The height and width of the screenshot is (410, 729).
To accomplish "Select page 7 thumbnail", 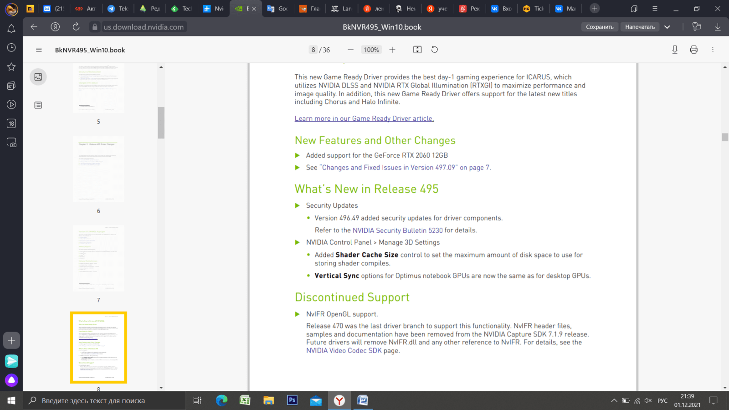I will point(98,258).
